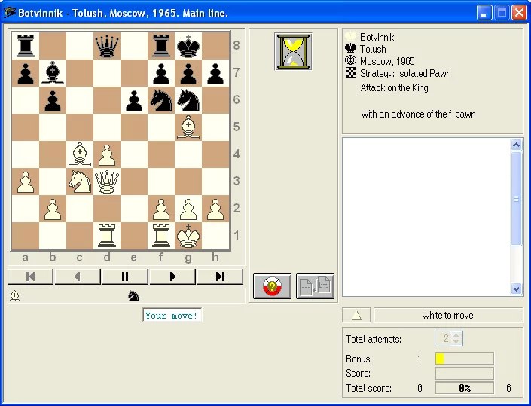This screenshot has width=531, height=406.
Task: Click the empty e4 square
Action: [x=134, y=154]
